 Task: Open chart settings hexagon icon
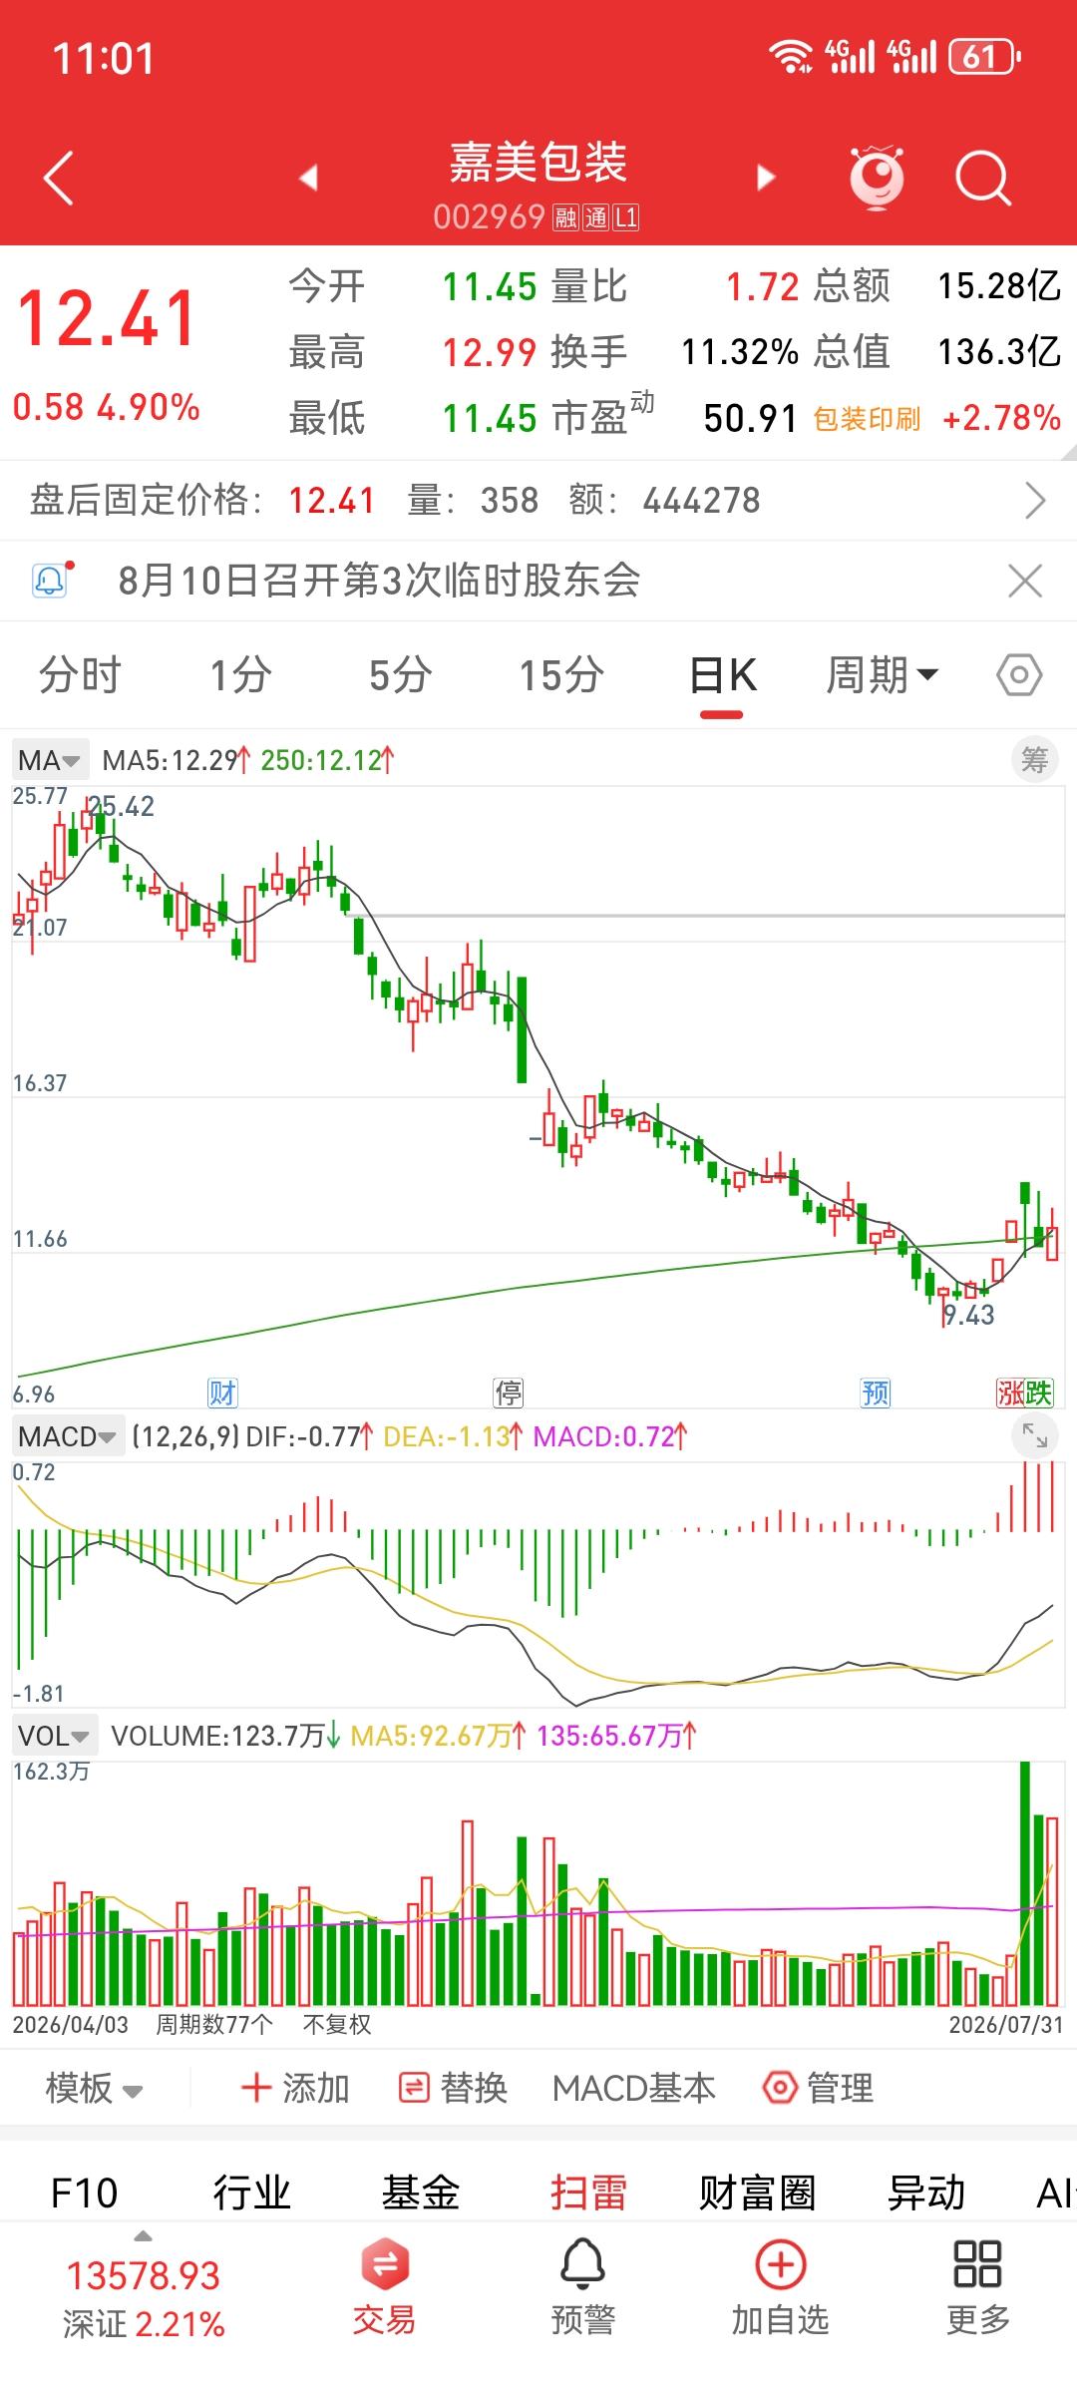1019,675
